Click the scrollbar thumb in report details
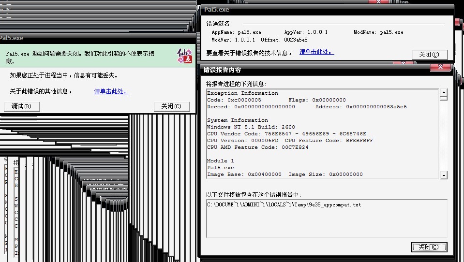This screenshot has height=262, width=464. tap(444, 98)
